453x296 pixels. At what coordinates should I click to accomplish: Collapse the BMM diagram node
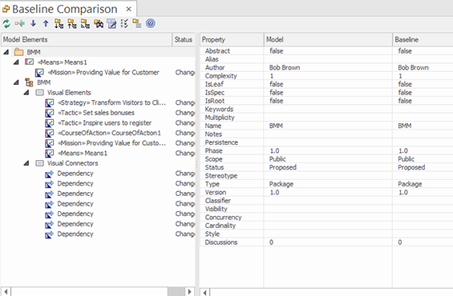pyautogui.click(x=16, y=82)
